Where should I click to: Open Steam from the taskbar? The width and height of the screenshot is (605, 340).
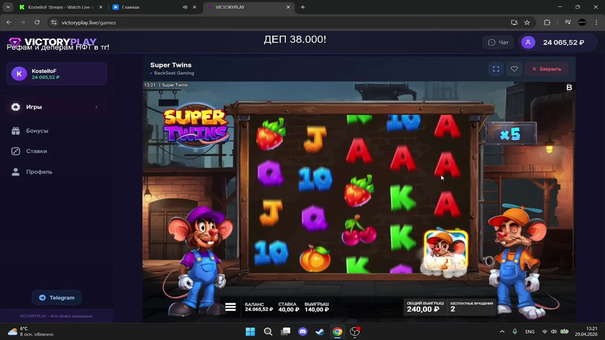(x=320, y=331)
